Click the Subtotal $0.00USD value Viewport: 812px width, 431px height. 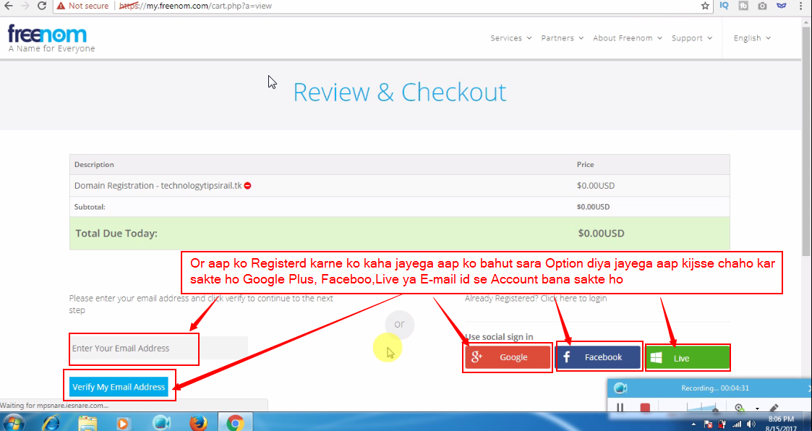[593, 207]
